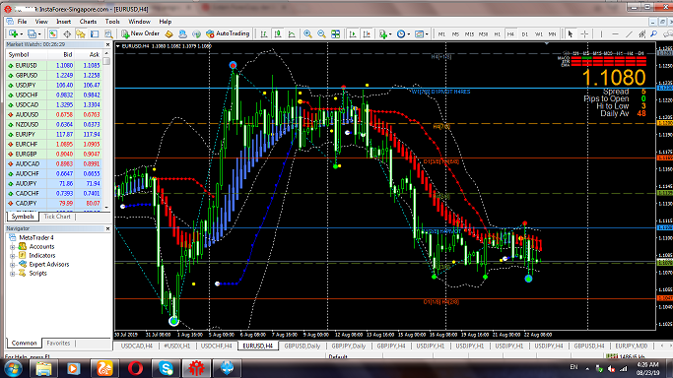Click the Bid column header
Viewport: 673px width, 378px height.
(68, 55)
